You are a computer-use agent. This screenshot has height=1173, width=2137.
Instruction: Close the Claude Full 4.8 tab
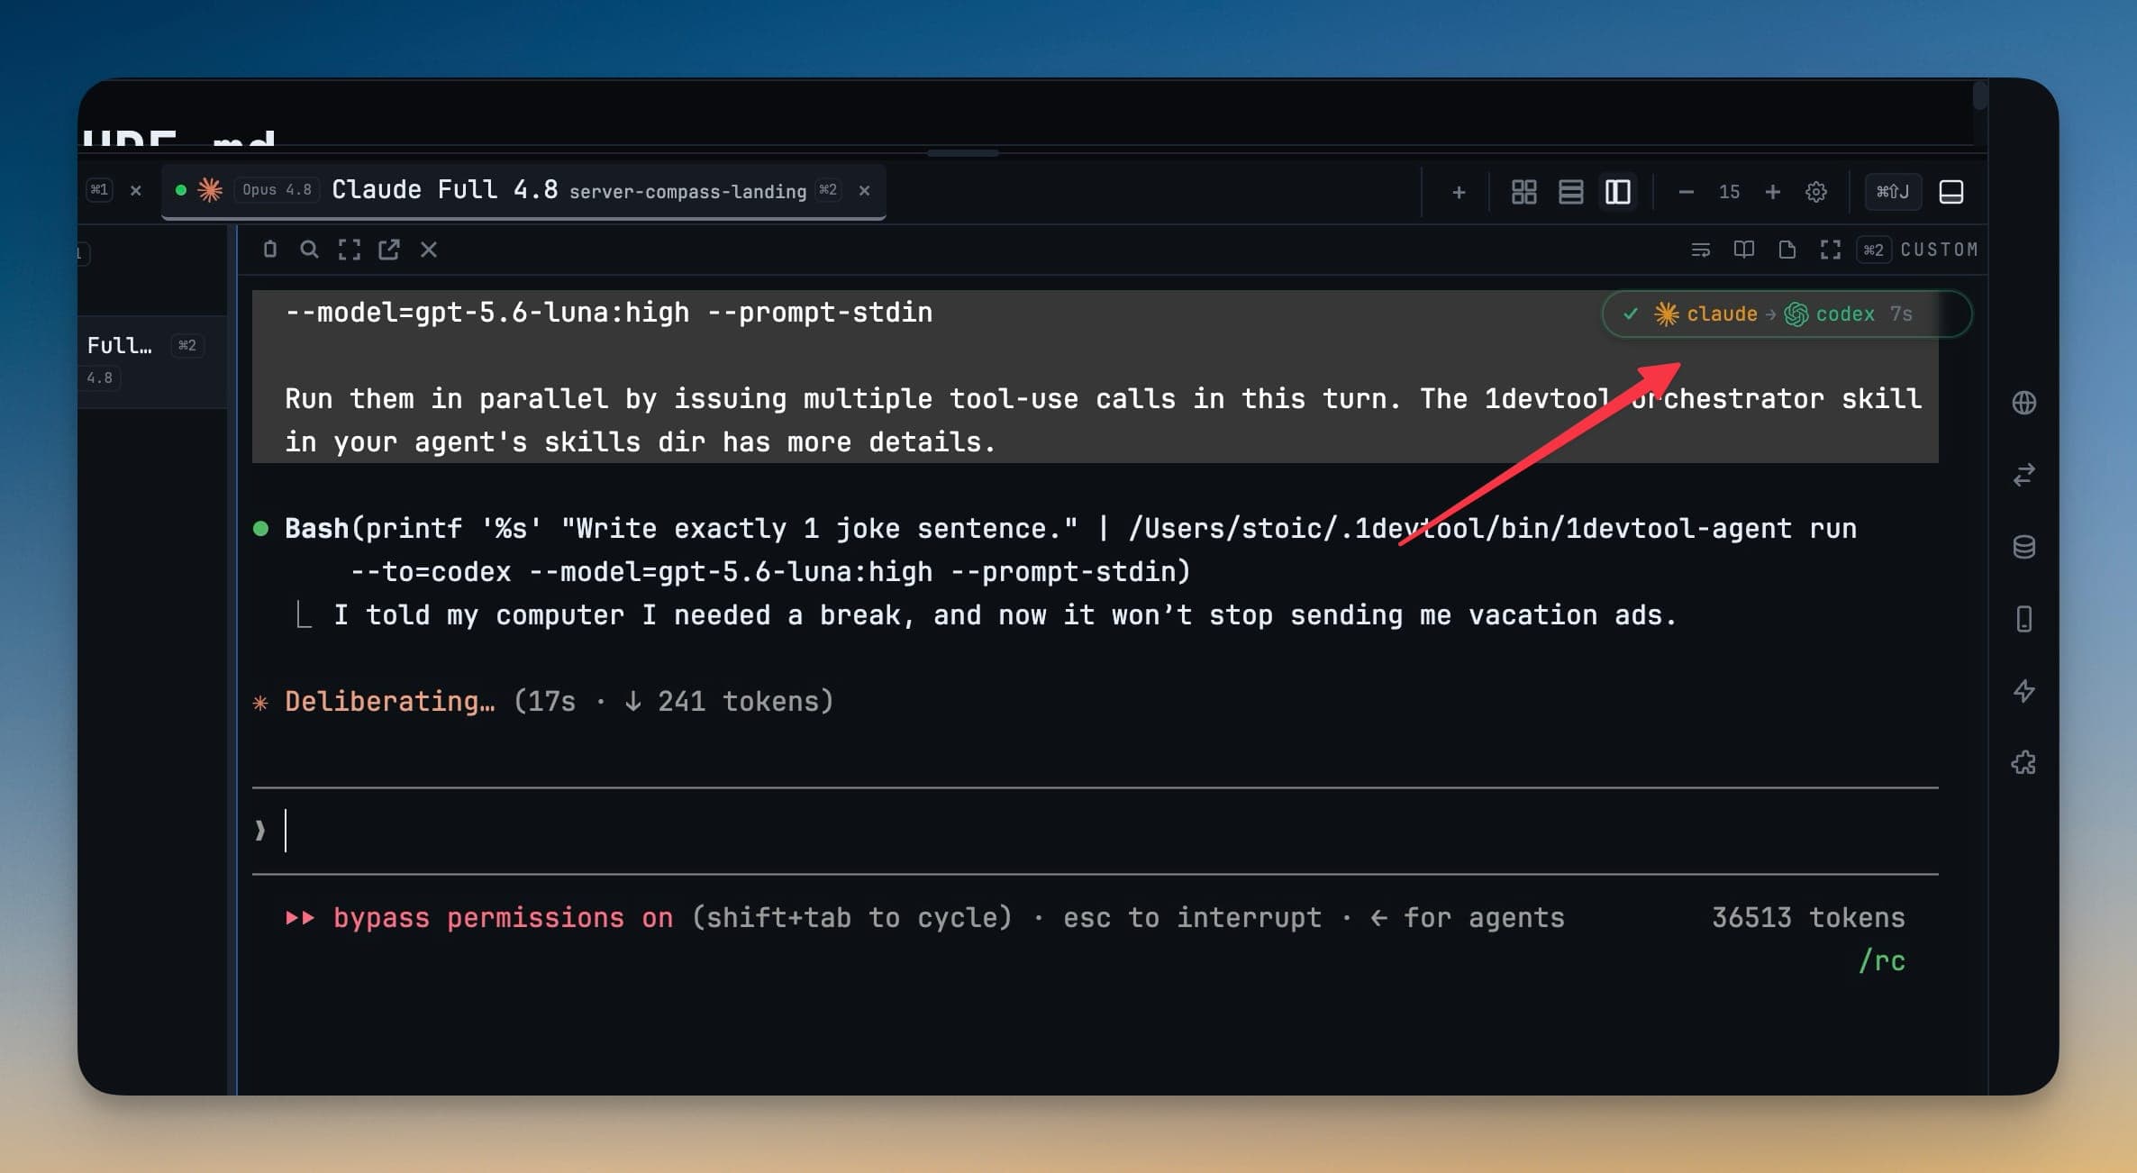tap(864, 190)
